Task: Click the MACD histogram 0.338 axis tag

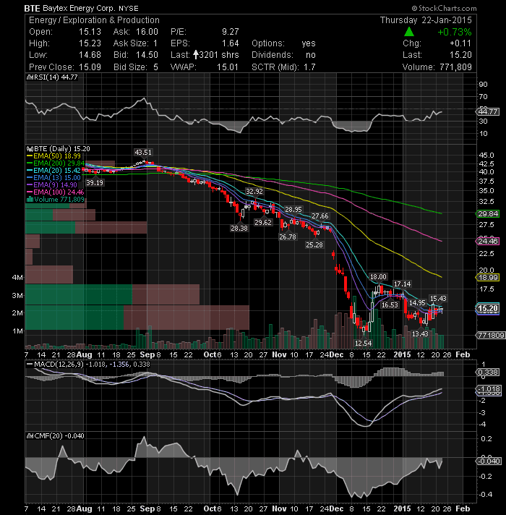Action: (488, 372)
